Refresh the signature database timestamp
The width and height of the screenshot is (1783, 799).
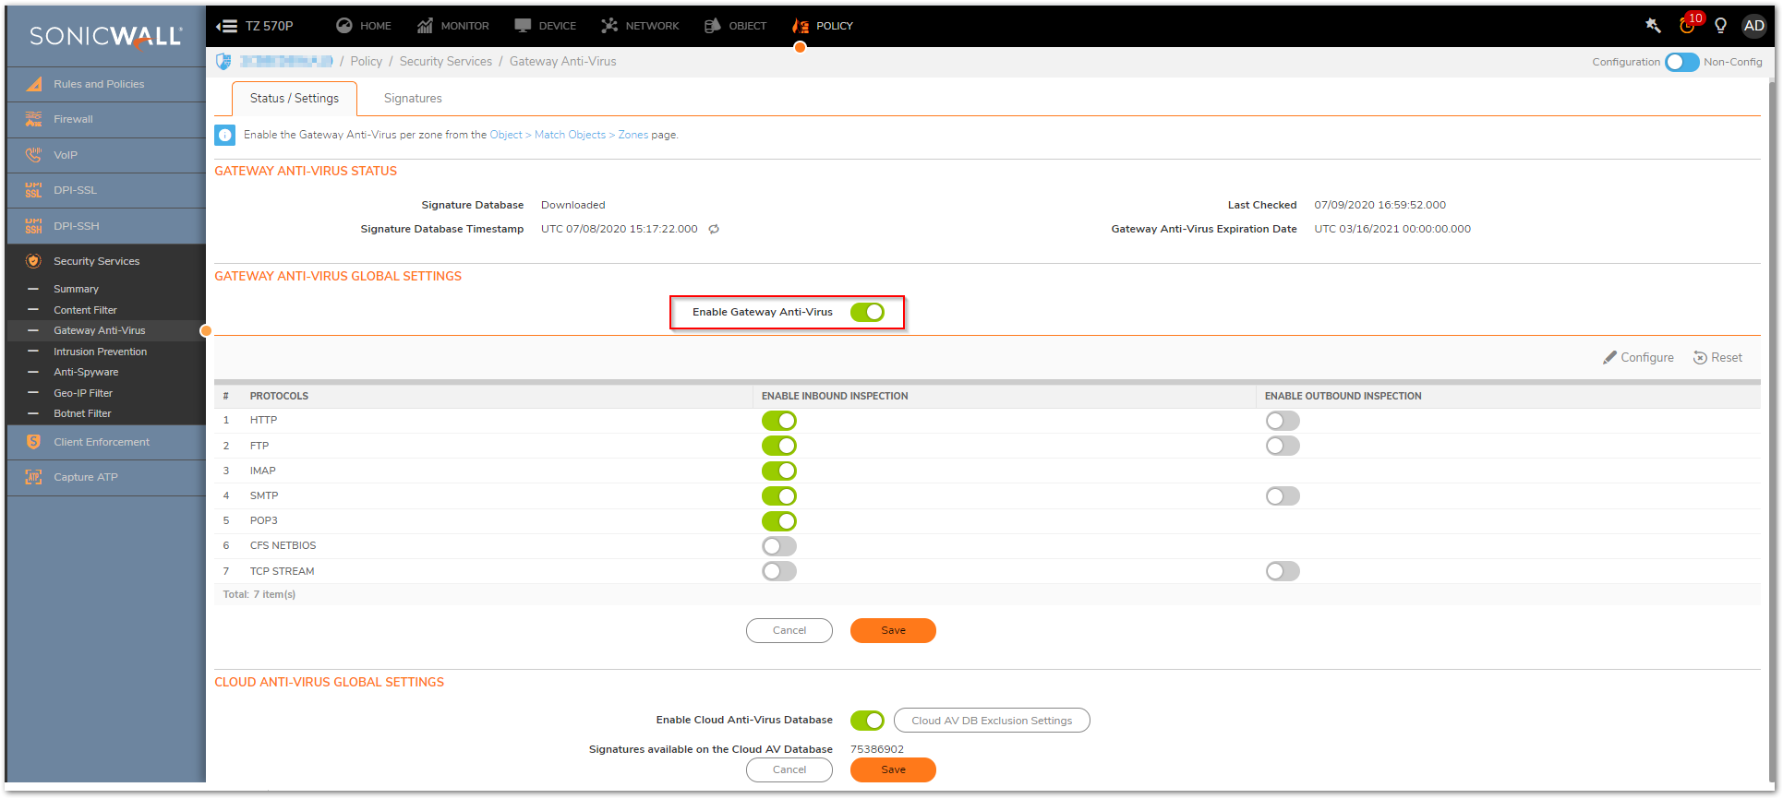(714, 229)
